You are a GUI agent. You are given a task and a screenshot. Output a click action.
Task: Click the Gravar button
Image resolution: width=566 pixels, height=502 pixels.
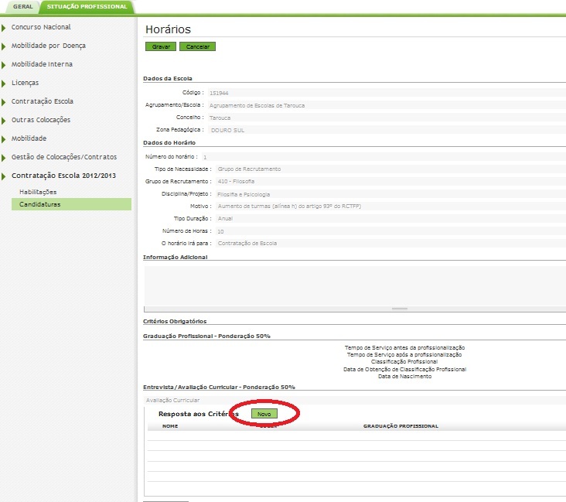161,46
